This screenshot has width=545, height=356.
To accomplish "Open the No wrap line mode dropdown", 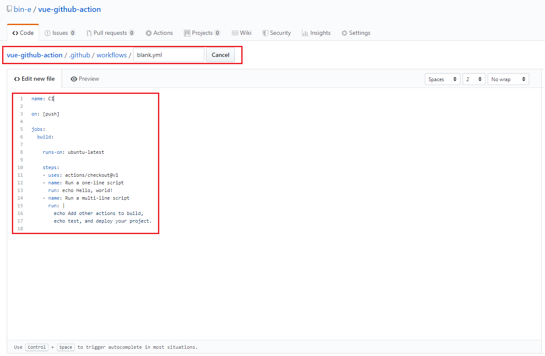I will (508, 79).
